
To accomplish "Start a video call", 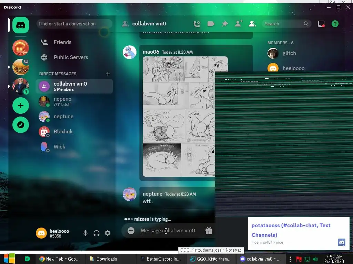I will click(211, 24).
